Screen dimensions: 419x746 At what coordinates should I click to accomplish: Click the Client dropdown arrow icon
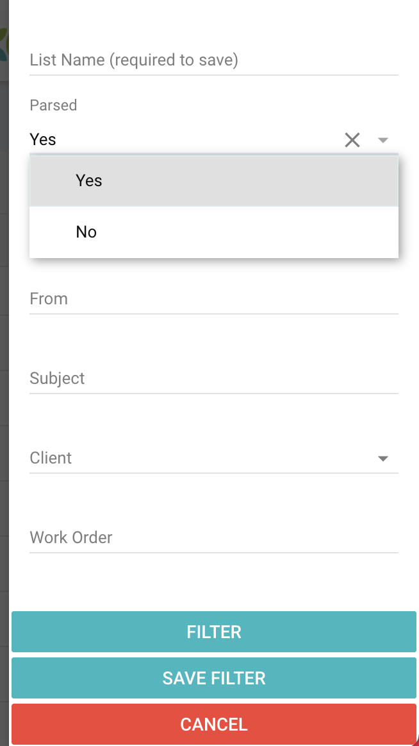tap(382, 458)
